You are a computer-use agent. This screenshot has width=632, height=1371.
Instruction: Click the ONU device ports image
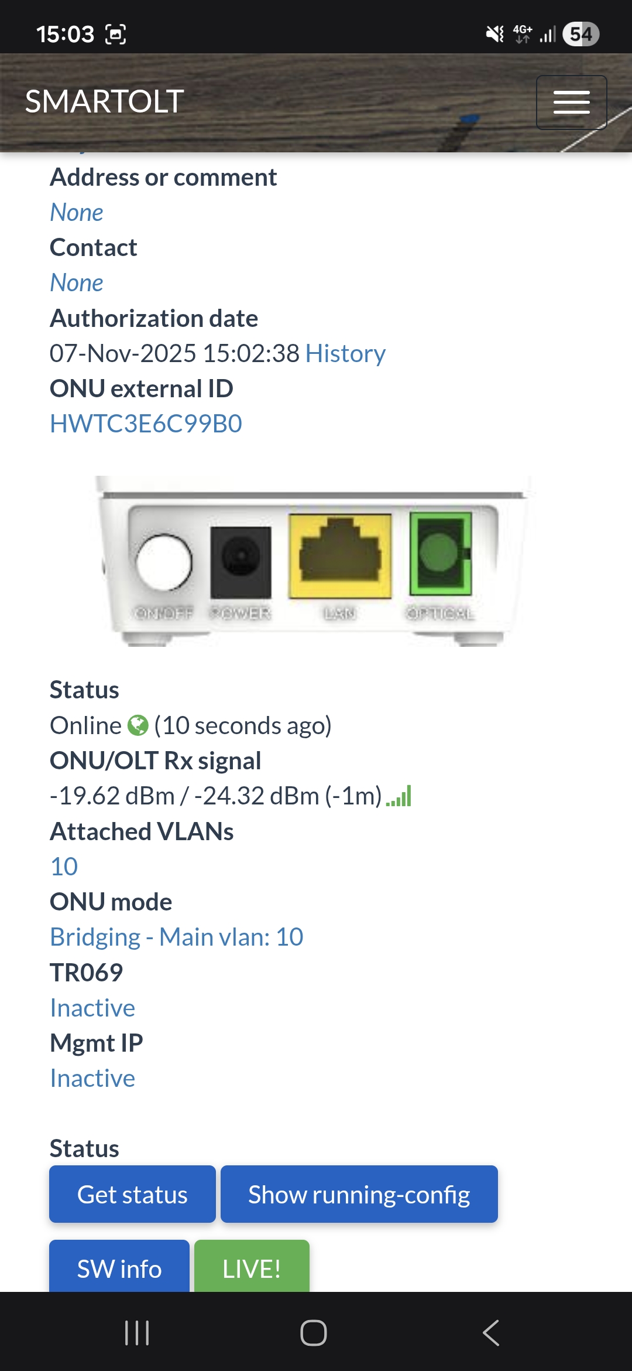pyautogui.click(x=315, y=561)
